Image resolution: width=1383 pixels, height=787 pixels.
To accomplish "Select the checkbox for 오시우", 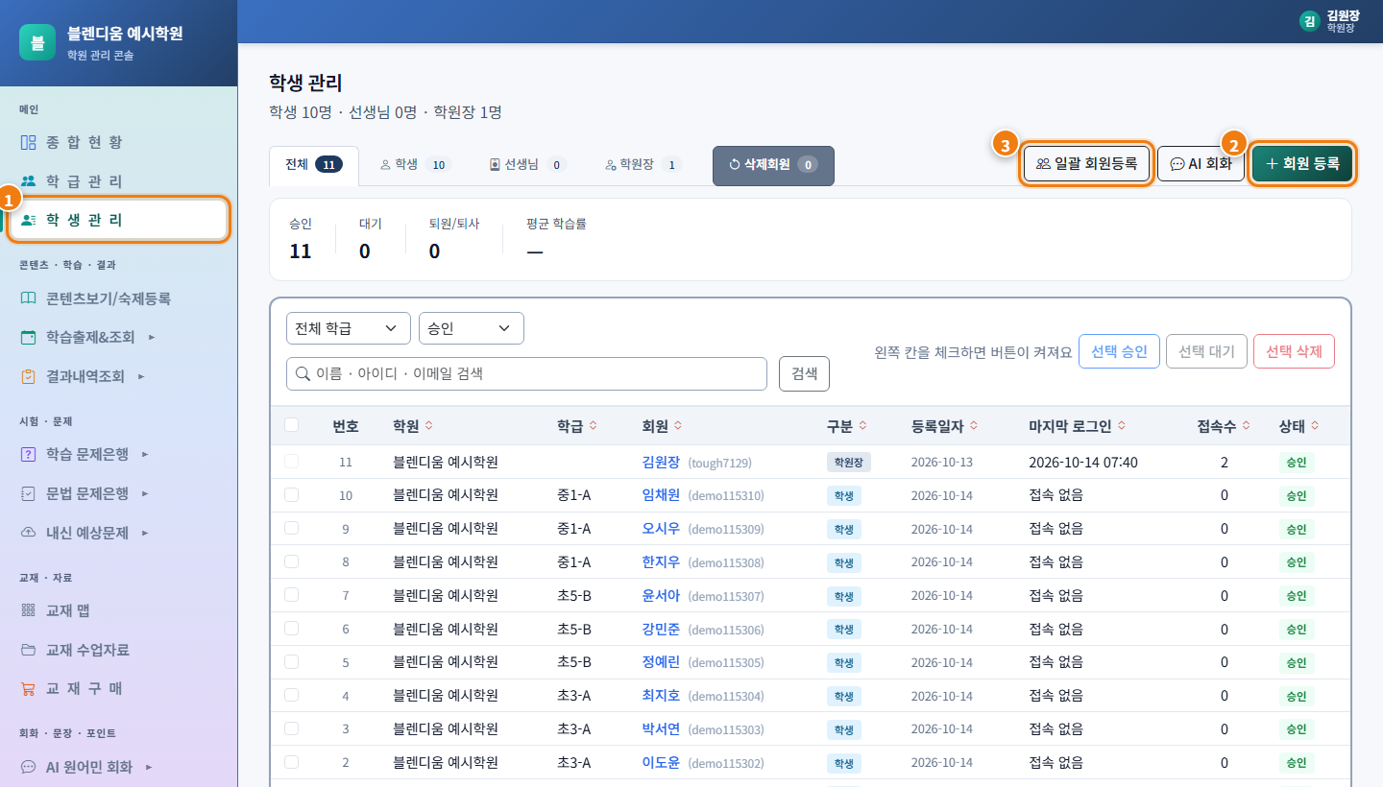I will (x=292, y=529).
